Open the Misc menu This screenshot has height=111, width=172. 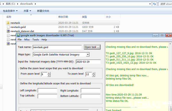click(x=27, y=40)
